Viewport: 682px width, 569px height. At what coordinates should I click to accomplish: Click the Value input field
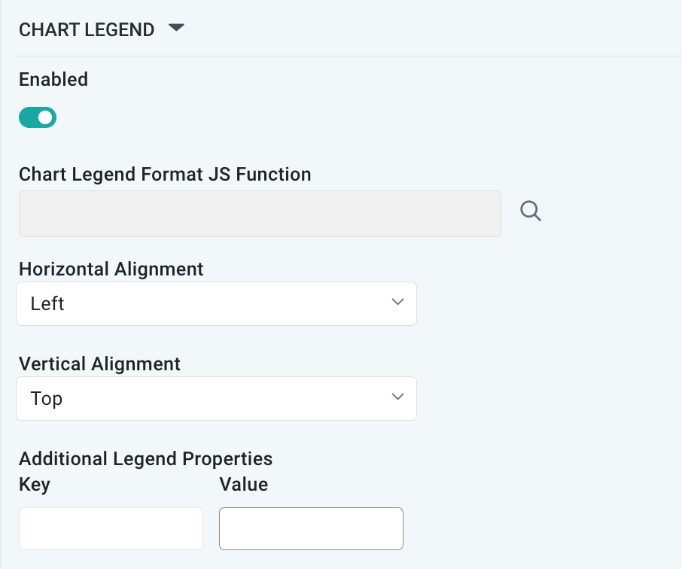point(311,528)
